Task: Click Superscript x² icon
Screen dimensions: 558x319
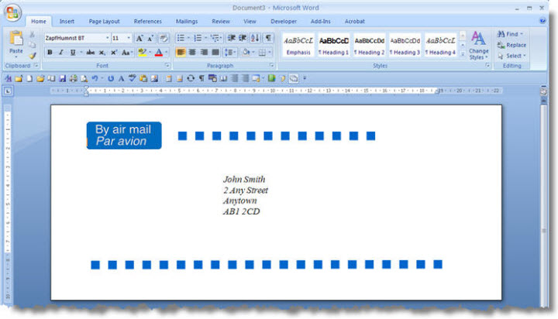Action: (114, 53)
